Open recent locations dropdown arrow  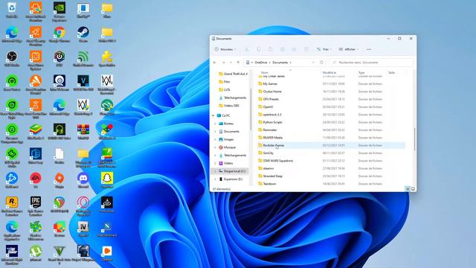tap(231, 63)
